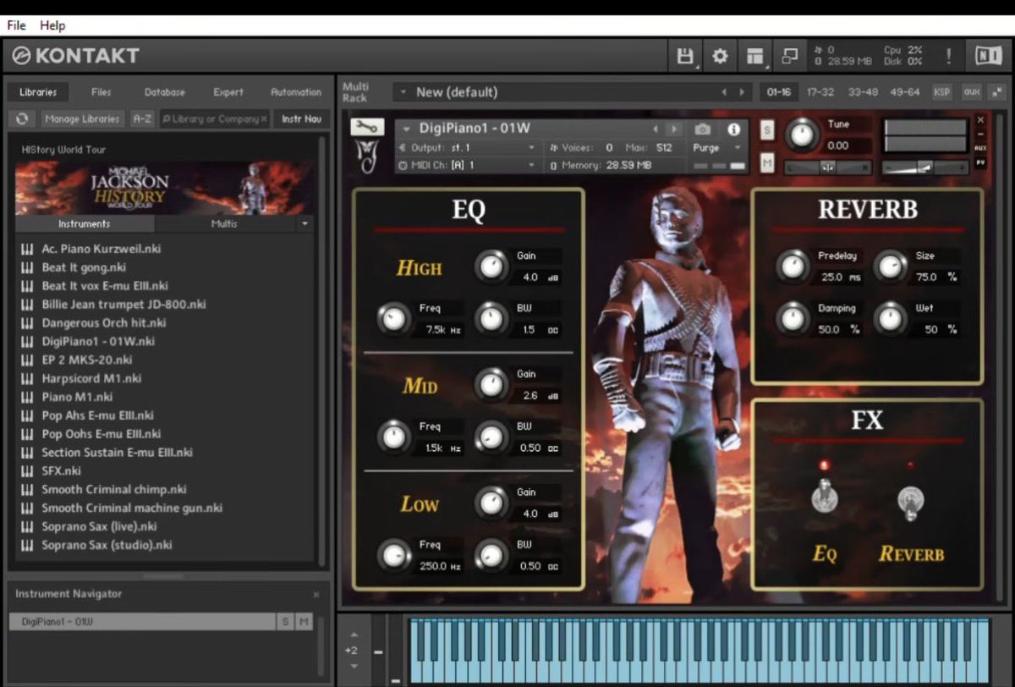Toggle A-Z library sorting
The width and height of the screenshot is (1015, 687).
[142, 119]
